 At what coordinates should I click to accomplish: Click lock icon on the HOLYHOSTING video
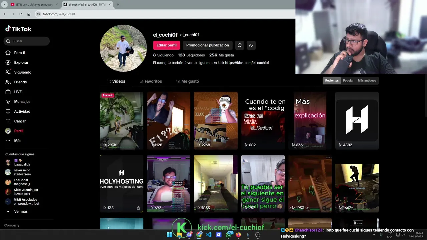click(x=138, y=208)
